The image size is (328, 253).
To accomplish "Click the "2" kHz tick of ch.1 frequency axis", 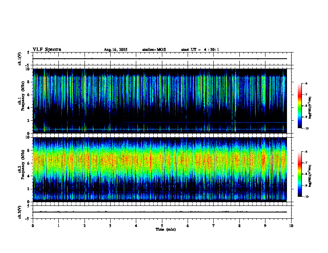I will 29,121.
